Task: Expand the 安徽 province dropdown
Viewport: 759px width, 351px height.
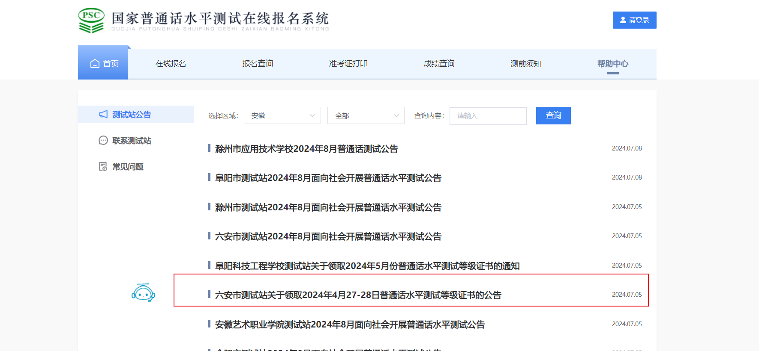Action: (282, 115)
